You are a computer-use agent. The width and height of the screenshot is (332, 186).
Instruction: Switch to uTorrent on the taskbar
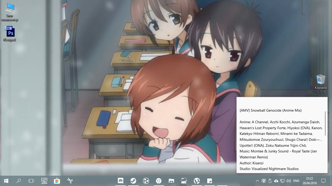pos(197,181)
